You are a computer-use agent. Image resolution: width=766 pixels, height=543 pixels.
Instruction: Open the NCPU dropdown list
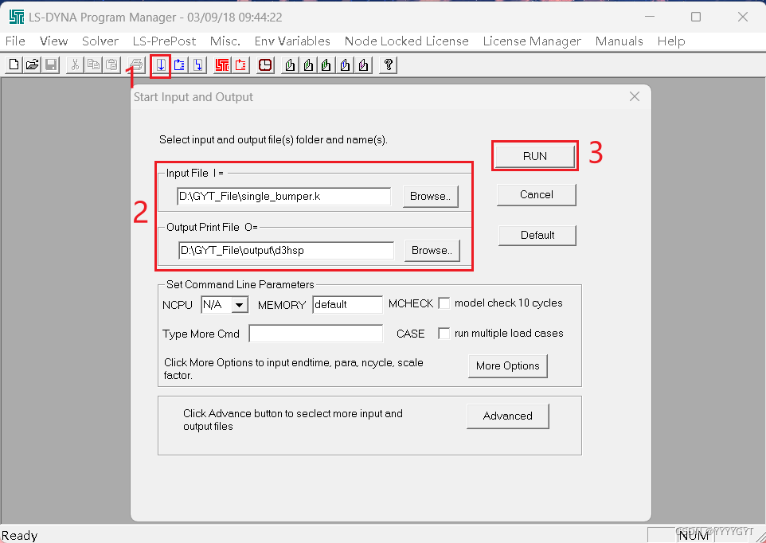coord(239,305)
